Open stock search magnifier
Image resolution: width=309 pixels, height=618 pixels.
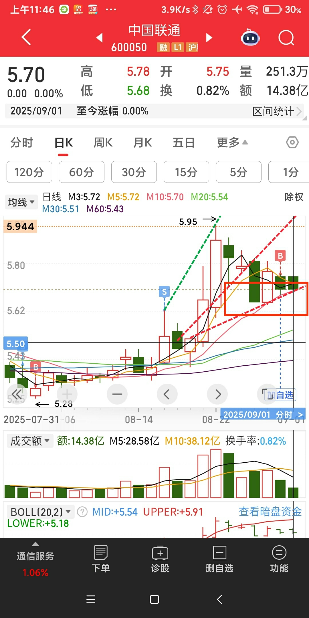pyautogui.click(x=286, y=37)
